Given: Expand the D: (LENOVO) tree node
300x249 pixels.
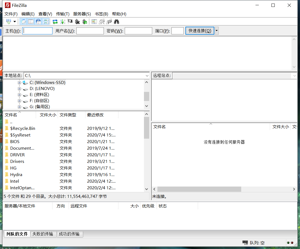Looking at the screenshot, I should click(19, 89).
